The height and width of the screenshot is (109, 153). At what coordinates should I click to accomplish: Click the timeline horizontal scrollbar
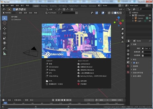(63, 105)
